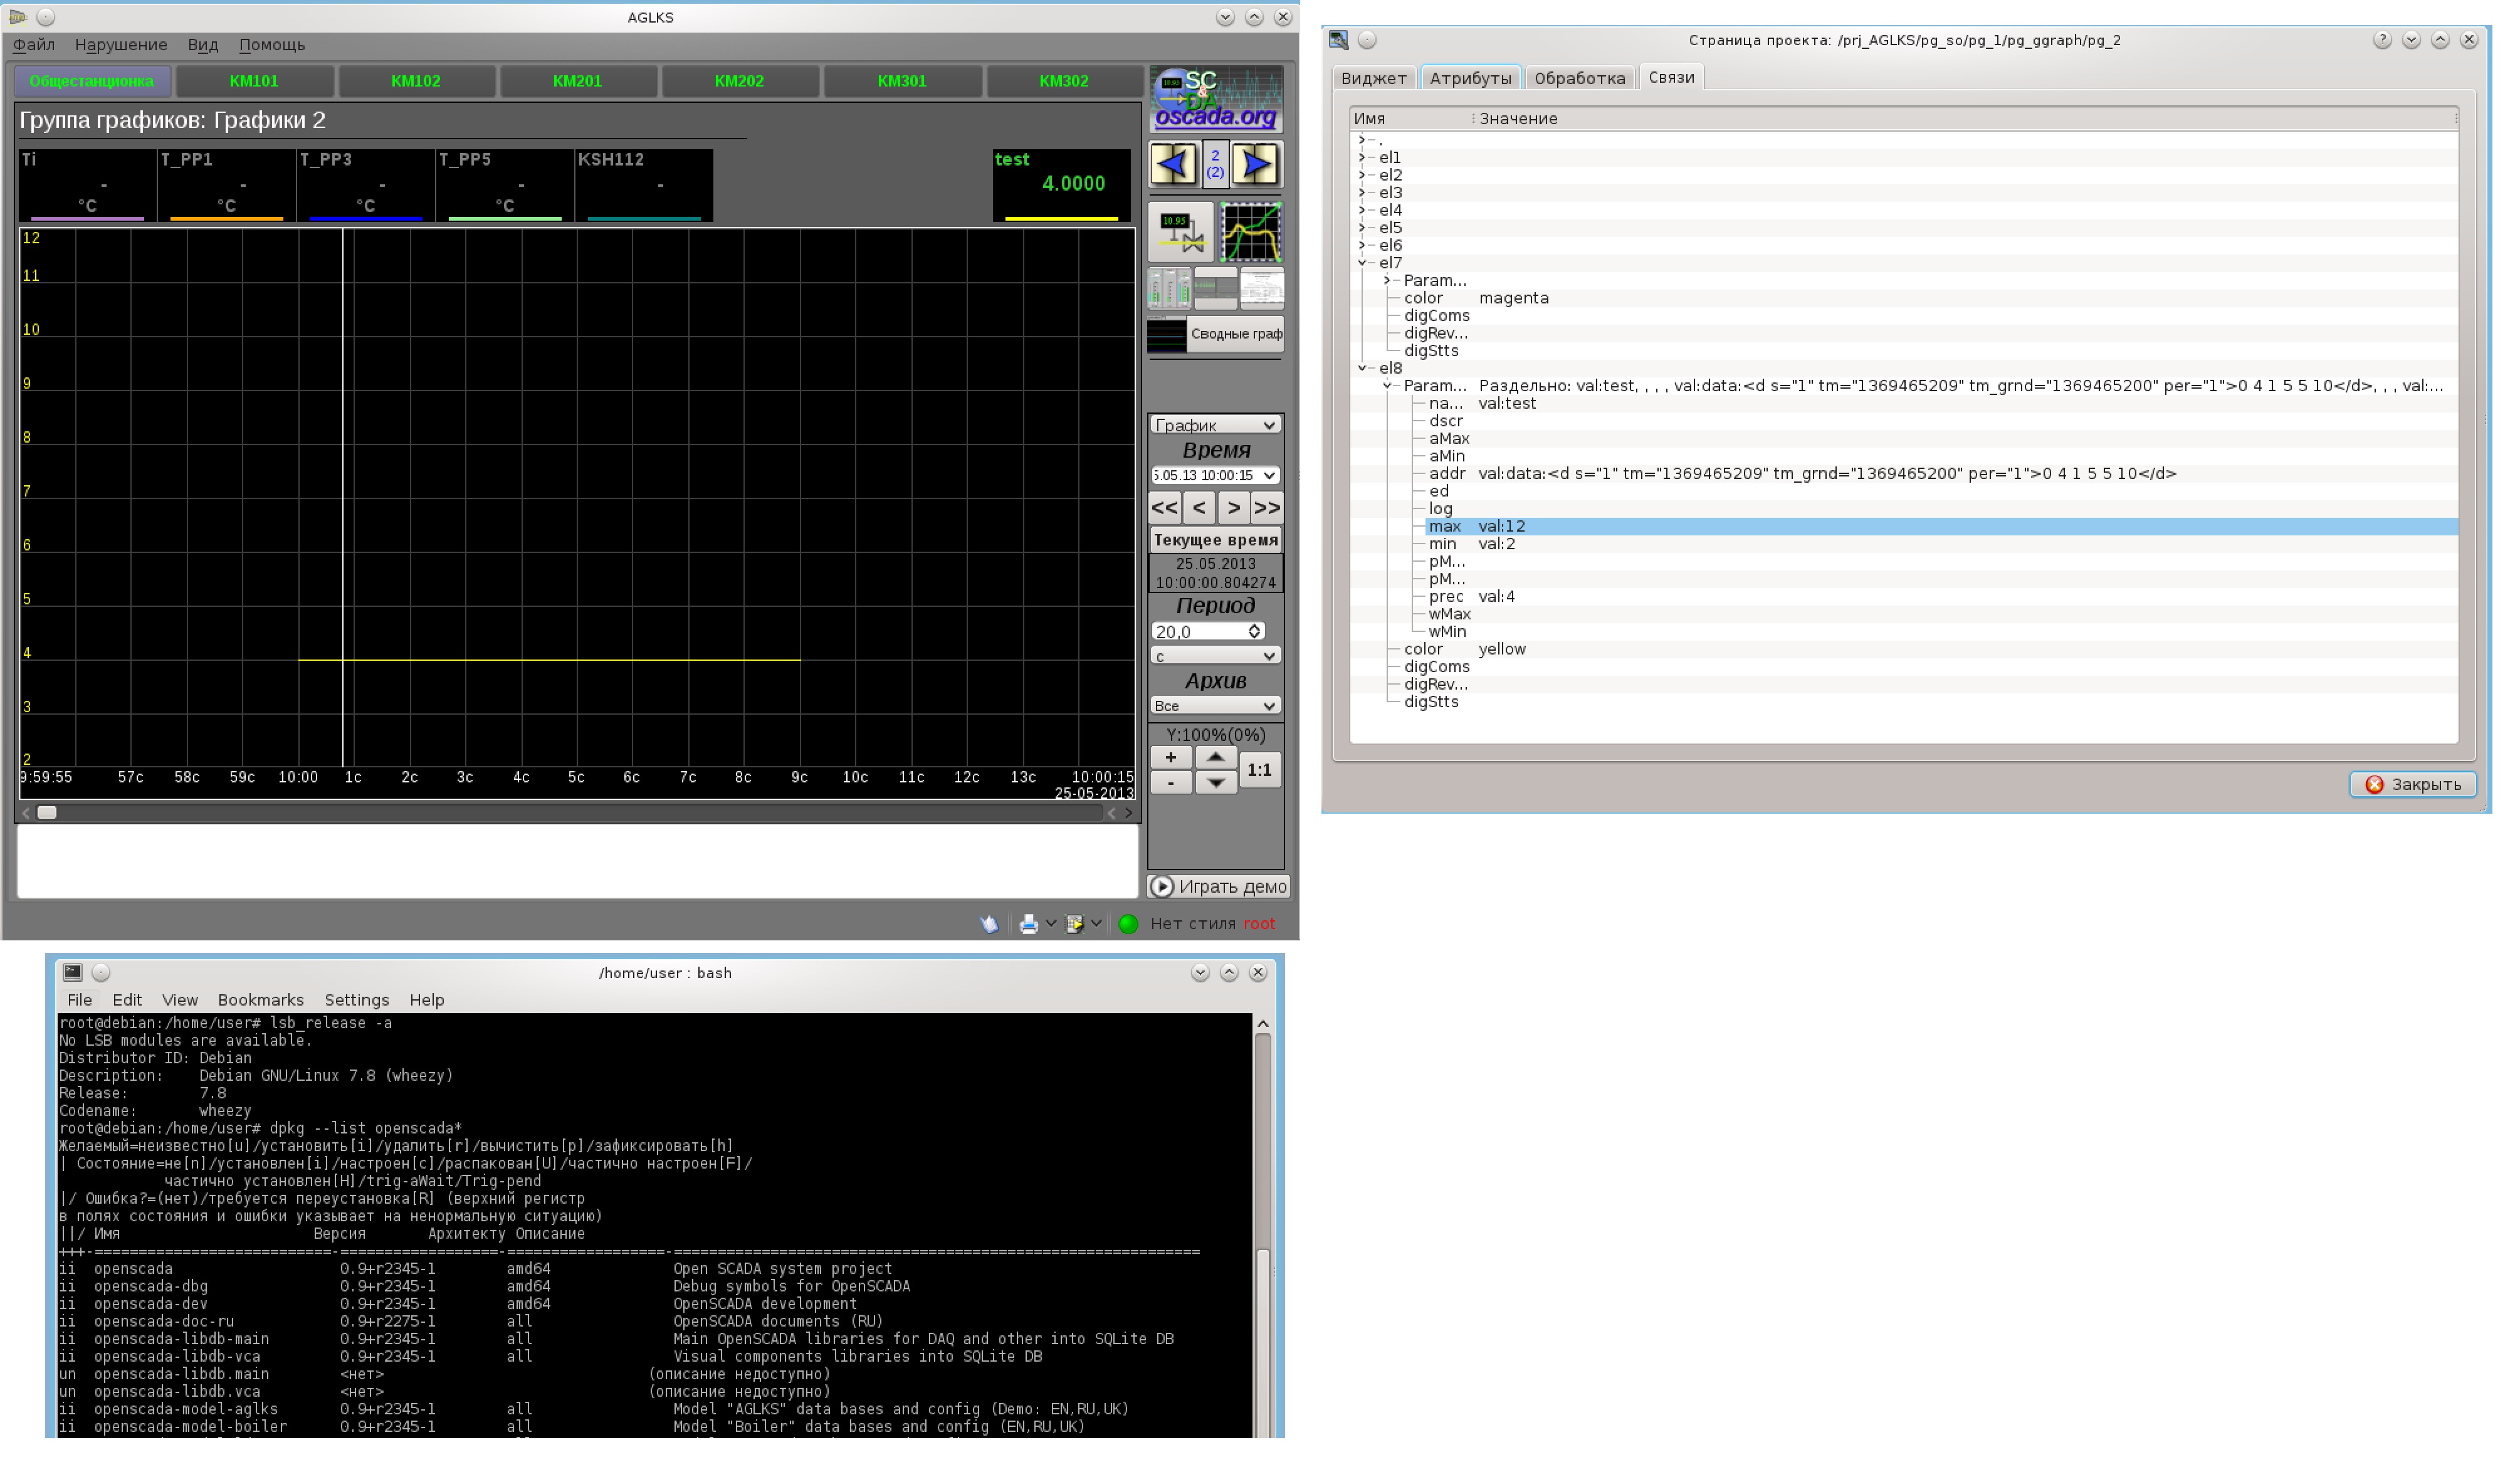2520x1472 pixels.
Task: Open the graph groups view icon
Action: (x=1251, y=232)
